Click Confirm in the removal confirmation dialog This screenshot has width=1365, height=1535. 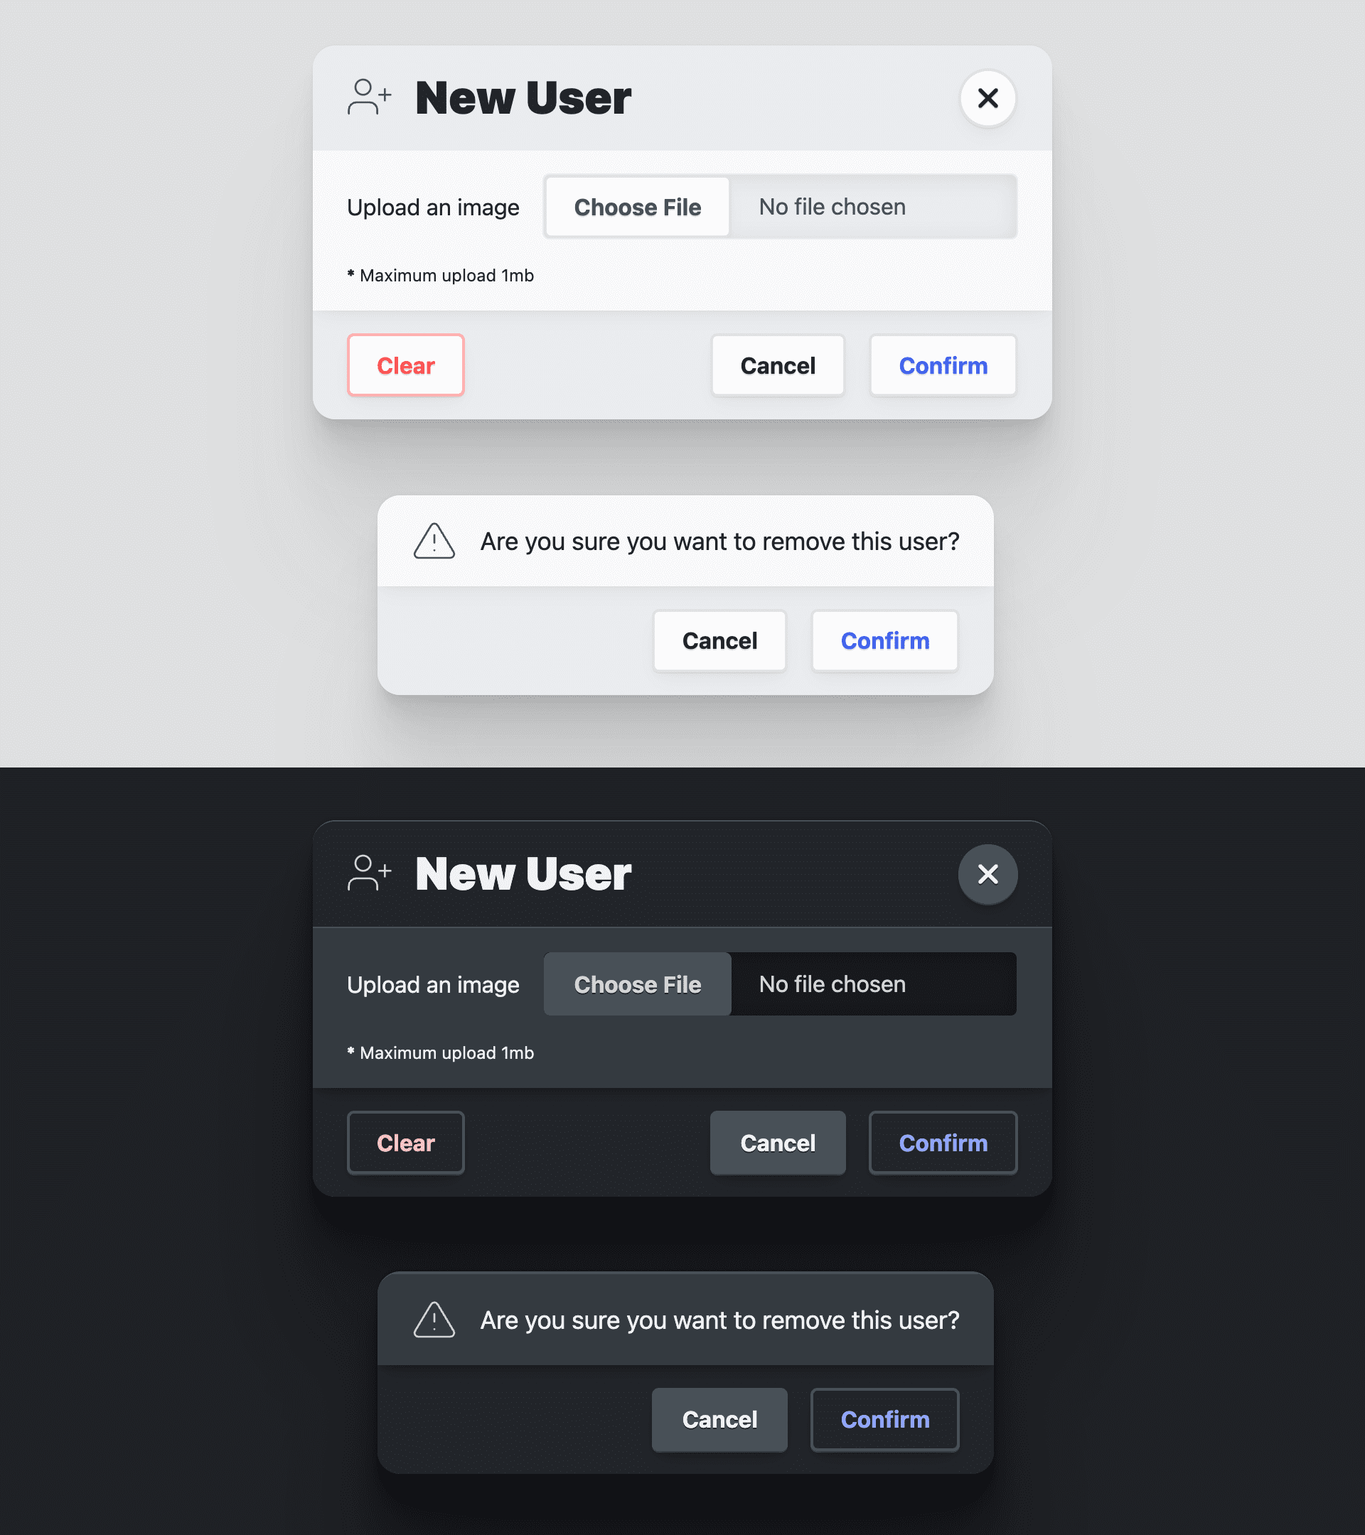point(885,641)
